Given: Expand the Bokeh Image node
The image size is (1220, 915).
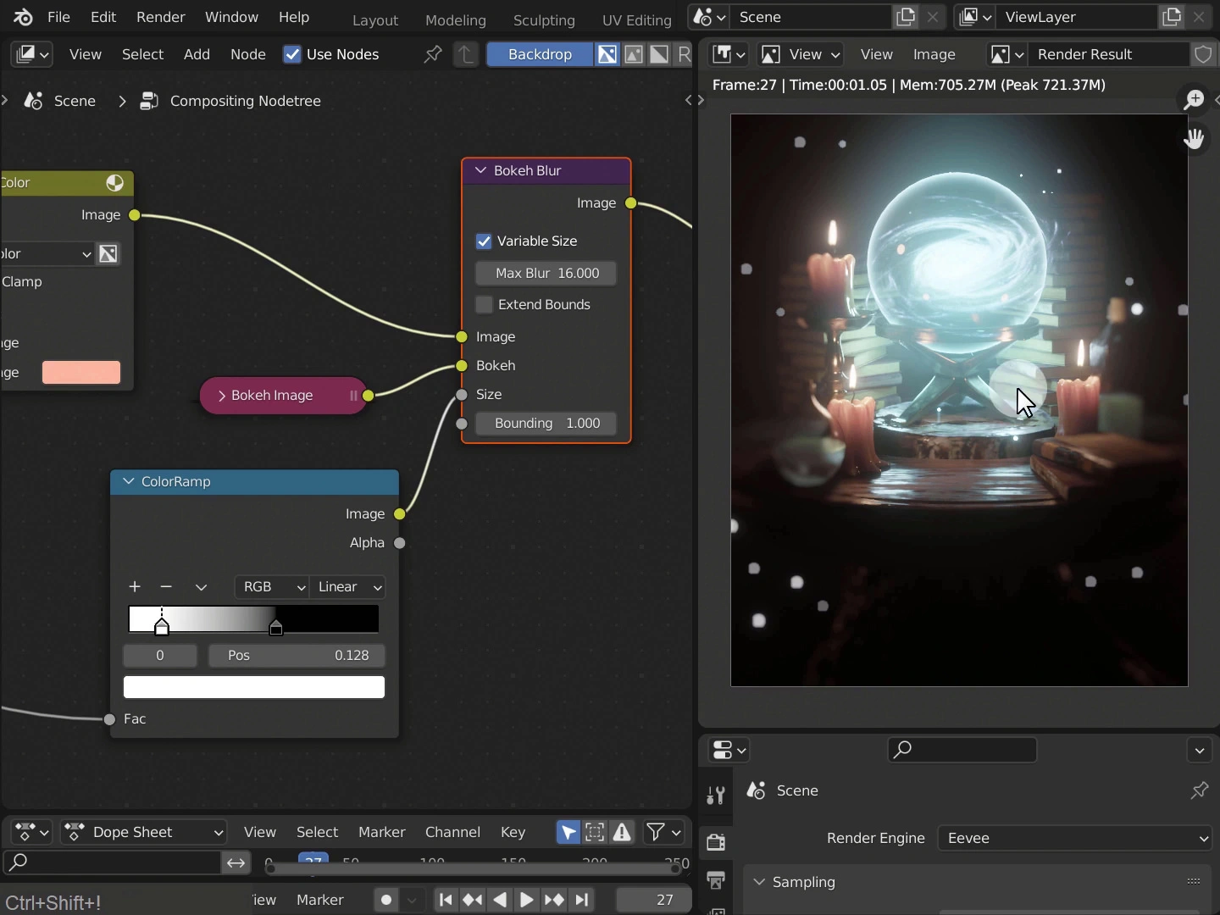Looking at the screenshot, I should (x=222, y=396).
